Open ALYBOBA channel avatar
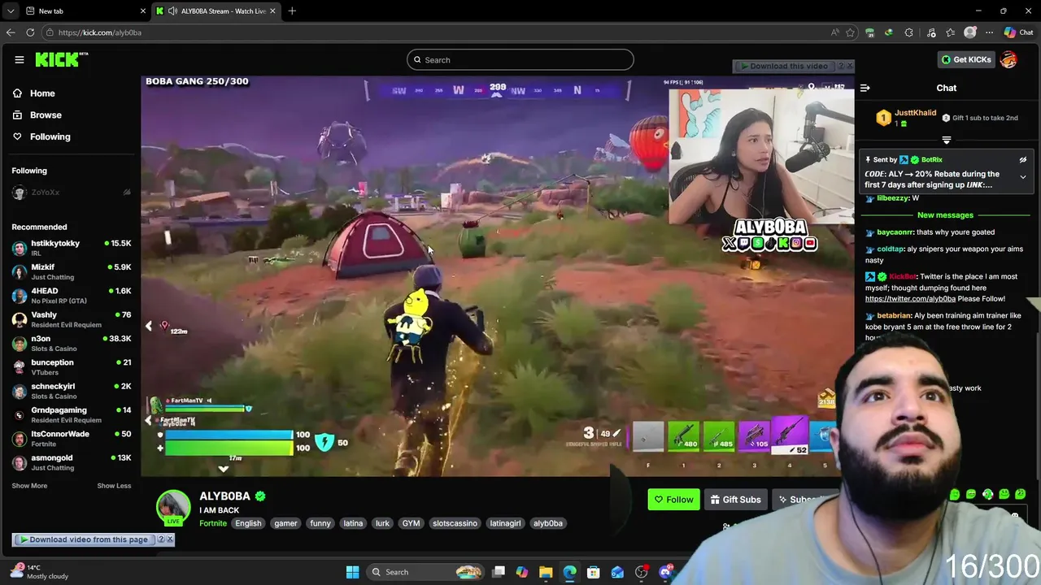Image resolution: width=1041 pixels, height=585 pixels. (173, 507)
